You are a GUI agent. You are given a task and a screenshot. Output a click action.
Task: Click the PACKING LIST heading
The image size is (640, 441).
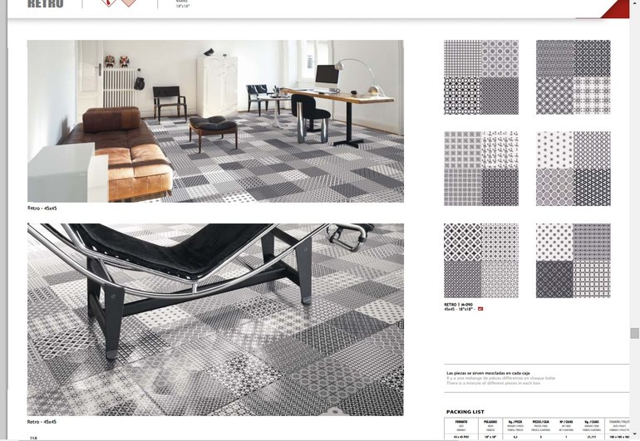[x=465, y=412]
